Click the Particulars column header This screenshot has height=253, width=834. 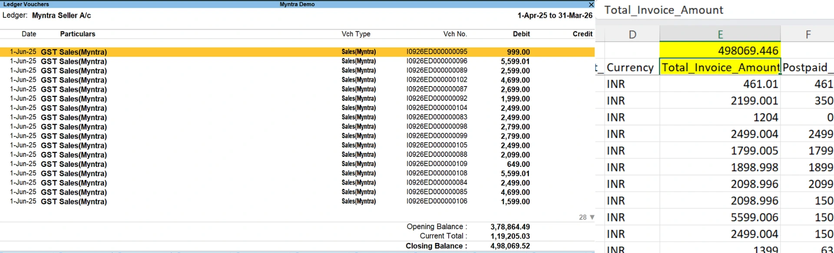click(77, 34)
